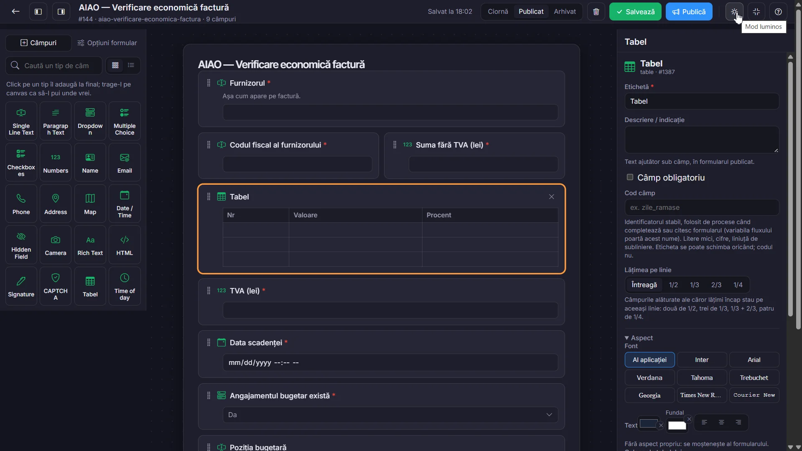Switch field palette to list view
802x451 pixels.
(x=131, y=65)
